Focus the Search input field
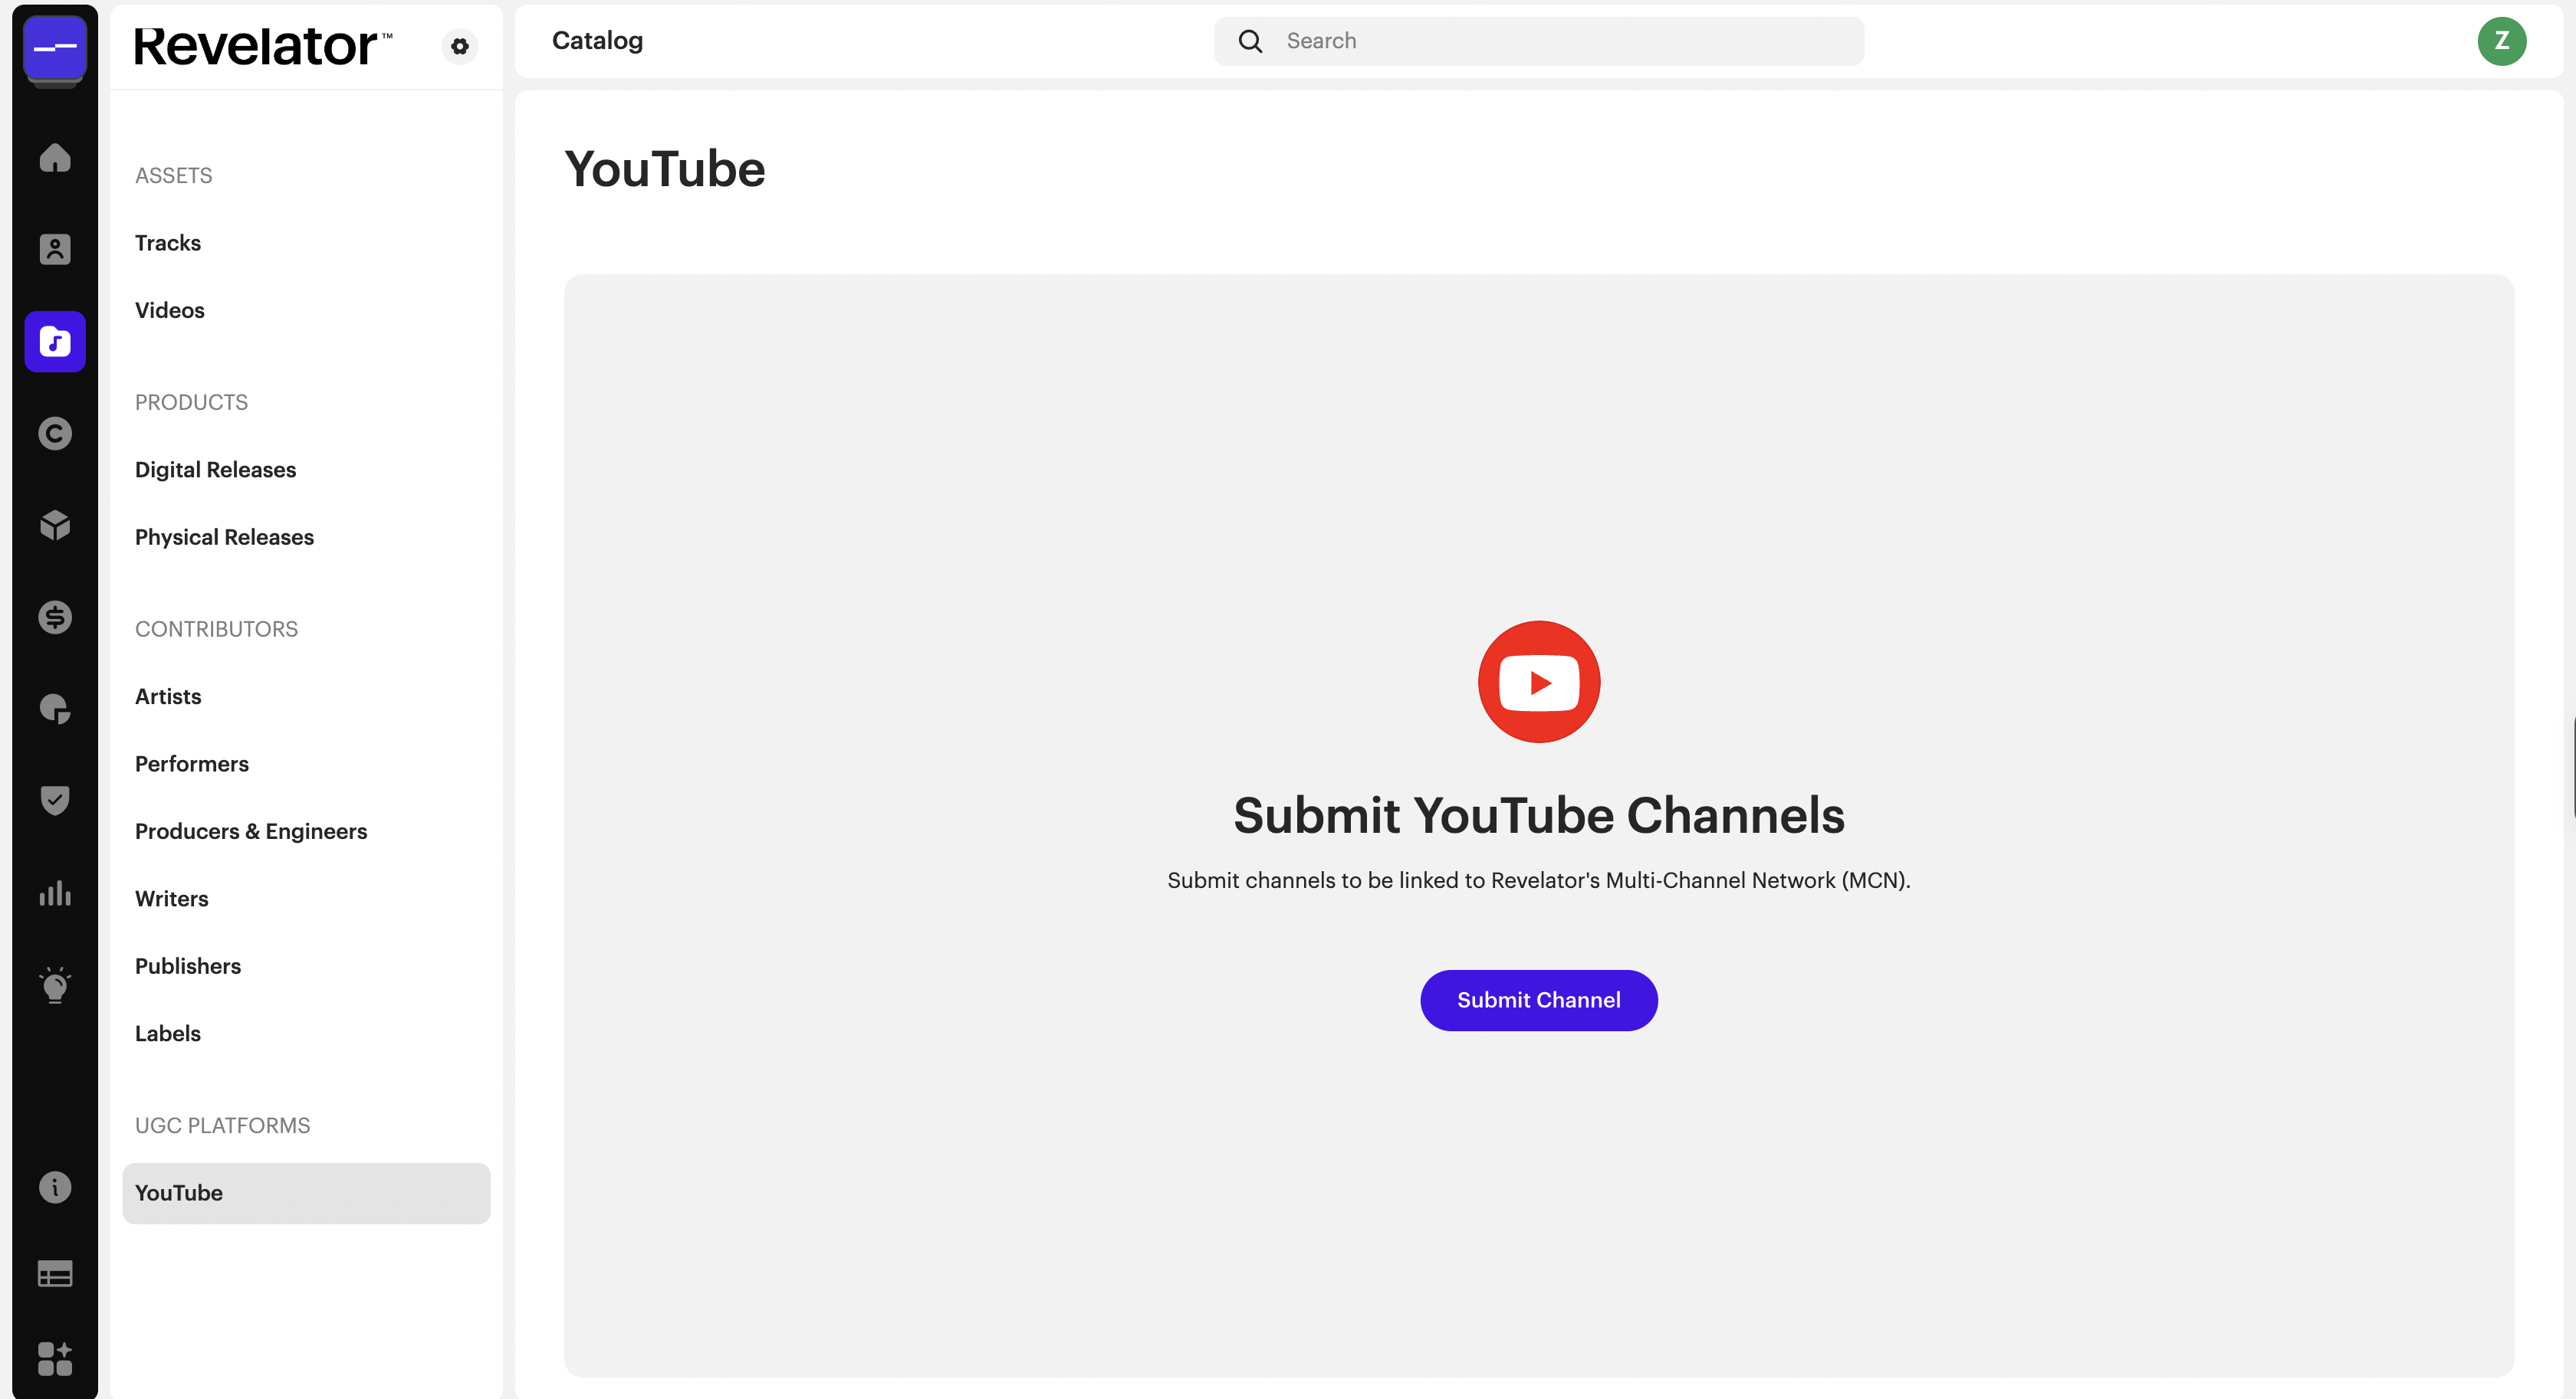The height and width of the screenshot is (1399, 2576). [x=1539, y=41]
